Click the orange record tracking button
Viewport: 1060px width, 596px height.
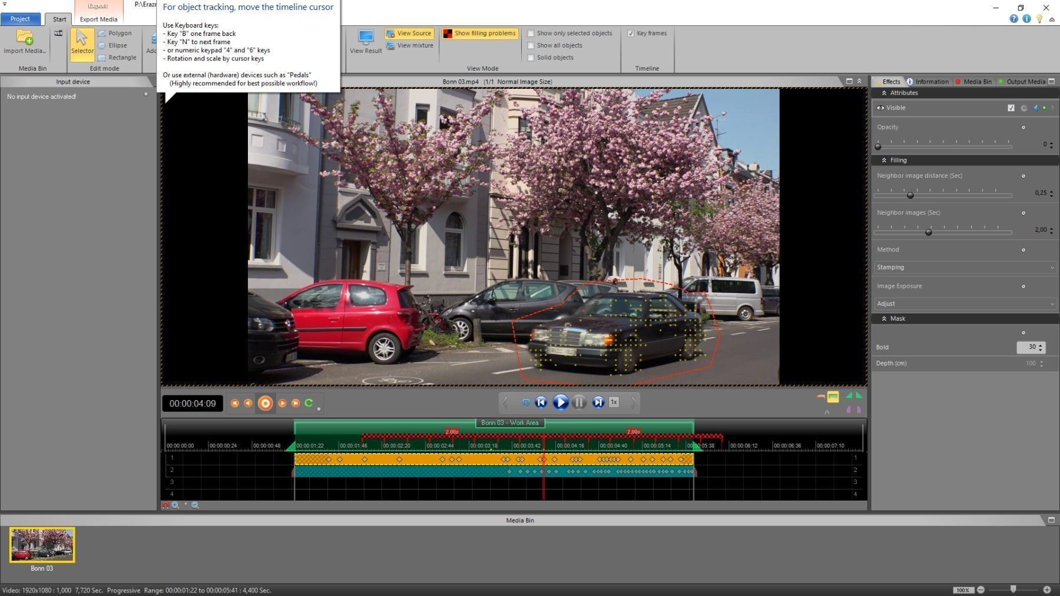point(266,403)
